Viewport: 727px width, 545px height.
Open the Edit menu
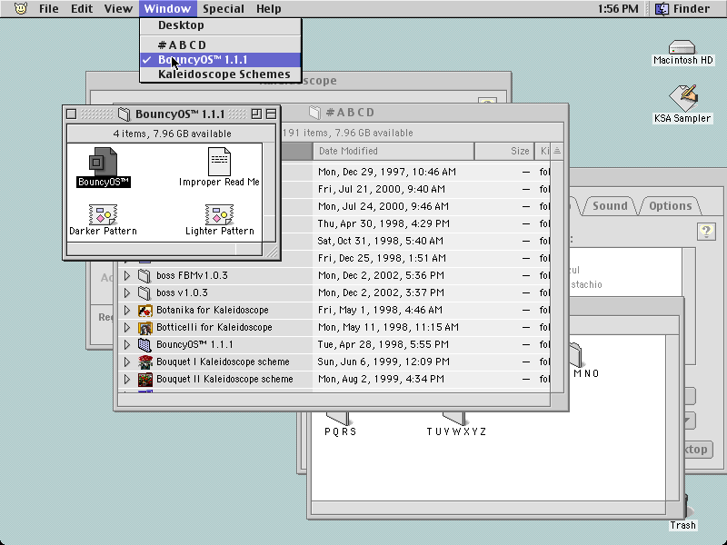pos(82,9)
